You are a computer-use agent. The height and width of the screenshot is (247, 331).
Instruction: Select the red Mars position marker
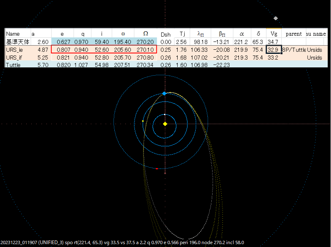(x=157, y=169)
